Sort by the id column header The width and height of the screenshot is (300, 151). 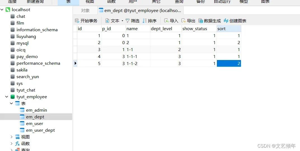[x=89, y=29]
